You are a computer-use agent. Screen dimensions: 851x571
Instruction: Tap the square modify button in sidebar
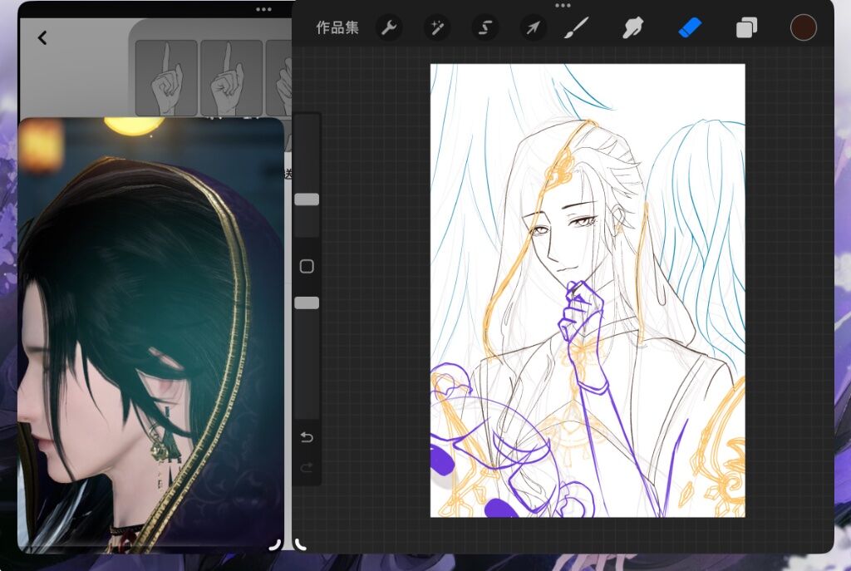[307, 267]
